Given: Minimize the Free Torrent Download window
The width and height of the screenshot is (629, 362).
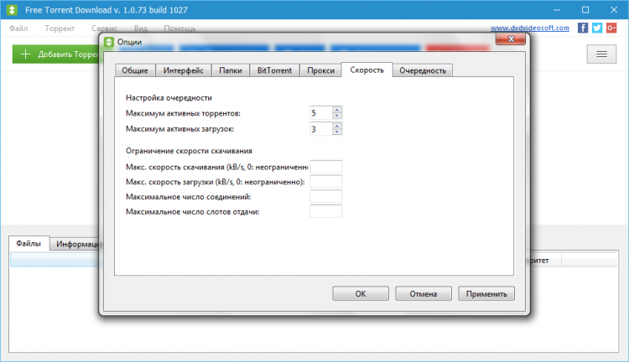Looking at the screenshot, I should pyautogui.click(x=557, y=9).
